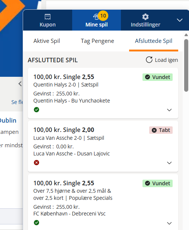Click the vertical scrollbar thumb
The image size is (189, 230).
(x=186, y=65)
